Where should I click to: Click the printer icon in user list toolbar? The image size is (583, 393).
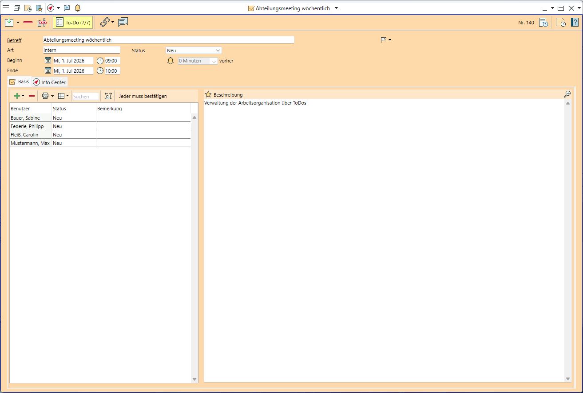click(x=45, y=96)
